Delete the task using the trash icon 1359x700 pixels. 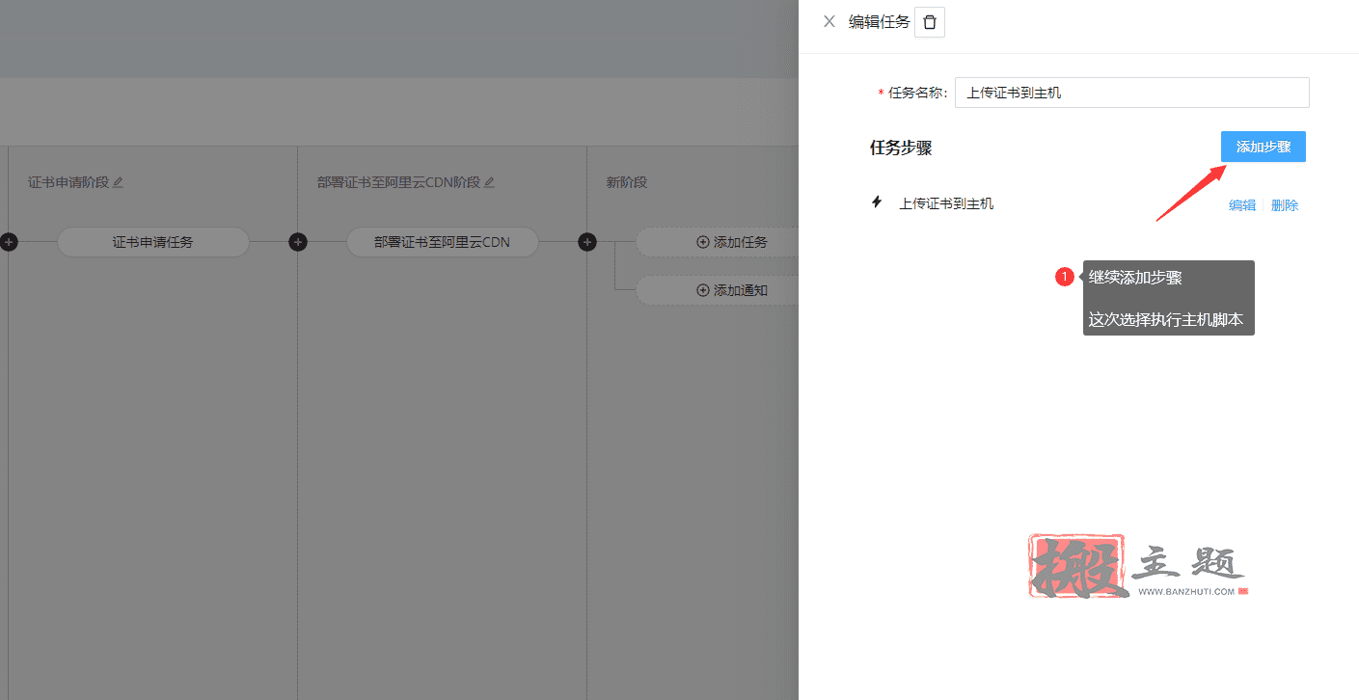coord(930,22)
